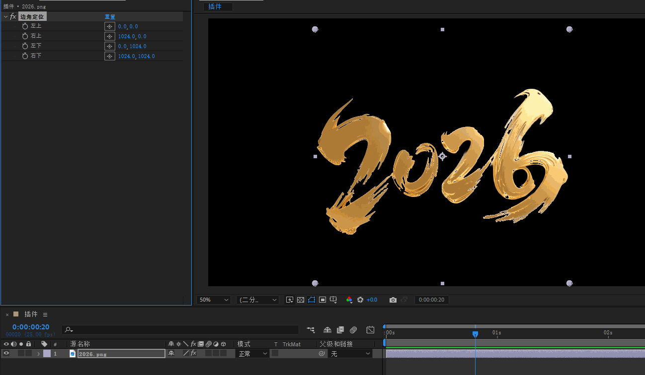Open grid and guide options

pyautogui.click(x=333, y=300)
